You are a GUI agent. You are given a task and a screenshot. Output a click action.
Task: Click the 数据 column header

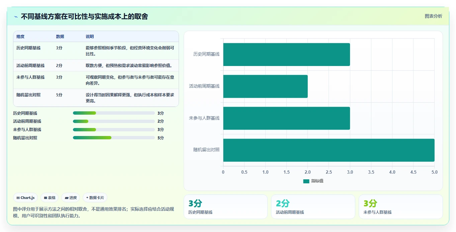click(x=60, y=37)
